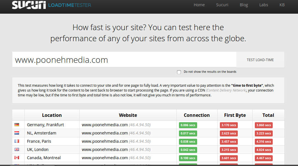Click the website URL input field
Screen dimensions: 298x166
point(124,59)
